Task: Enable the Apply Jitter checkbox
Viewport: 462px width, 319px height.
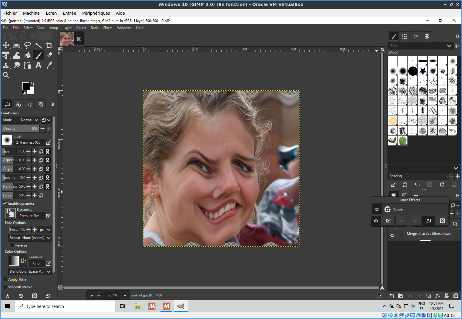Action: [5, 279]
